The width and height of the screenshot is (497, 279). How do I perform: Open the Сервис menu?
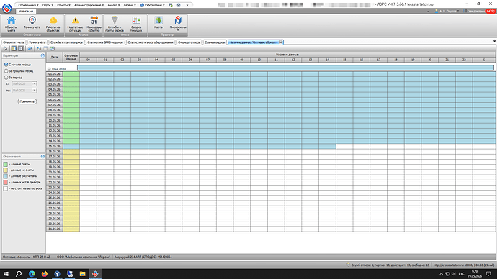[130, 5]
